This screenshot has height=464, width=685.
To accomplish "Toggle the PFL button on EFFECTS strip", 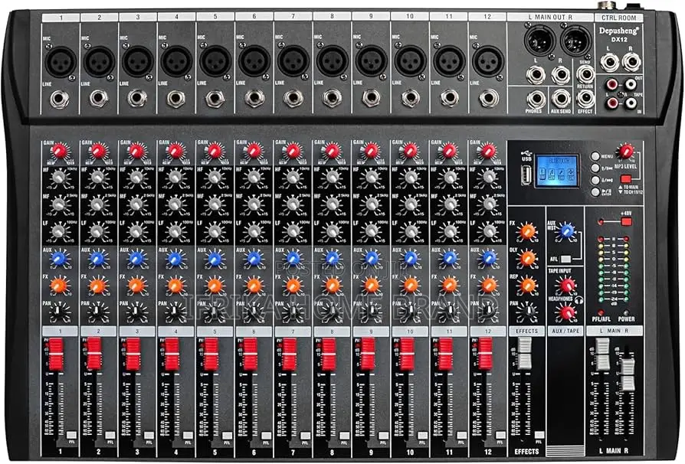I will (539, 435).
